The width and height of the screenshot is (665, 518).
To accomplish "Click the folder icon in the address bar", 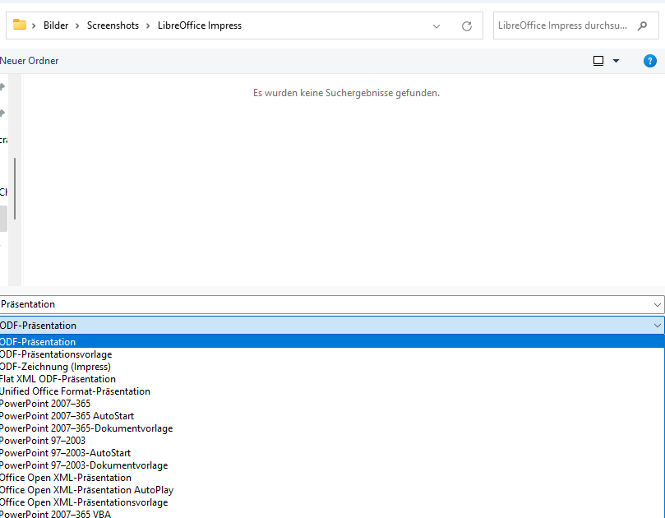I will (20, 25).
